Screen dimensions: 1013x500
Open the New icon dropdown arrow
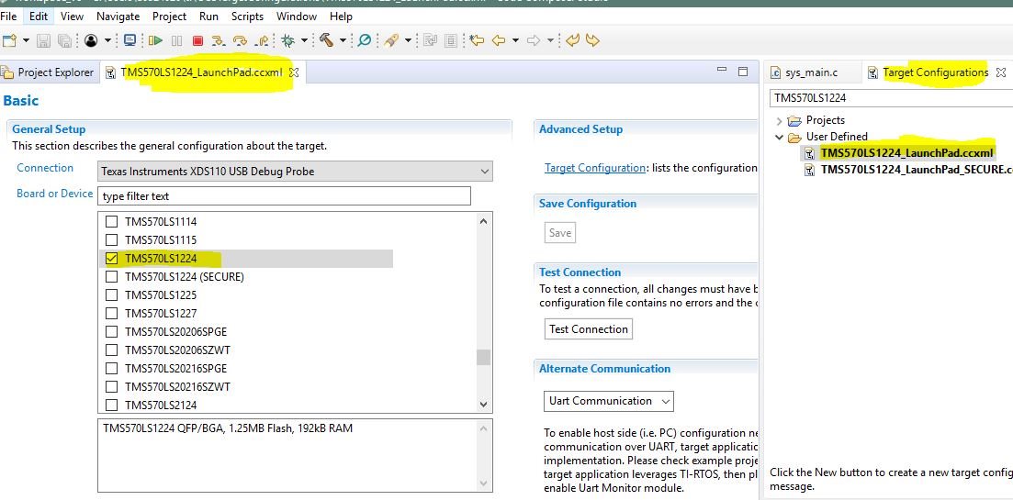coord(26,40)
